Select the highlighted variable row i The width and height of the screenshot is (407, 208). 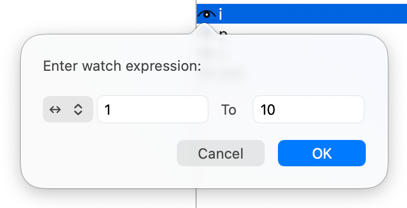click(302, 14)
